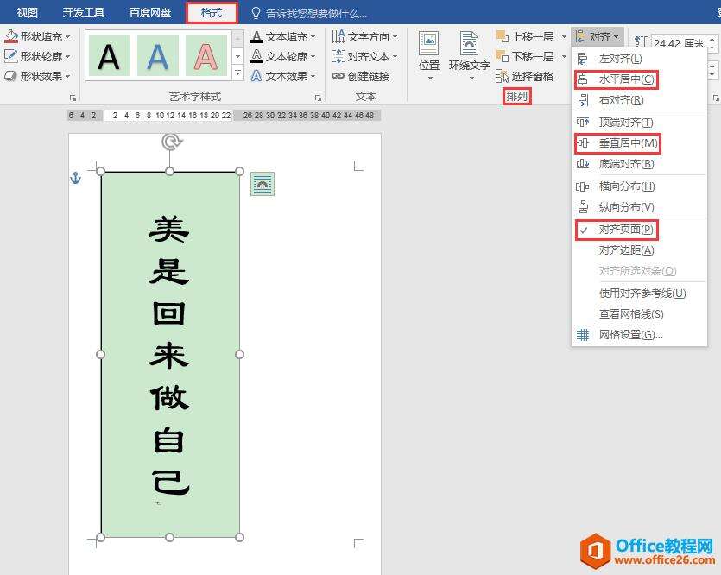Viewport: 721px width, 575px height.
Task: Open 环绕文字 wrap text button
Action: [470, 55]
